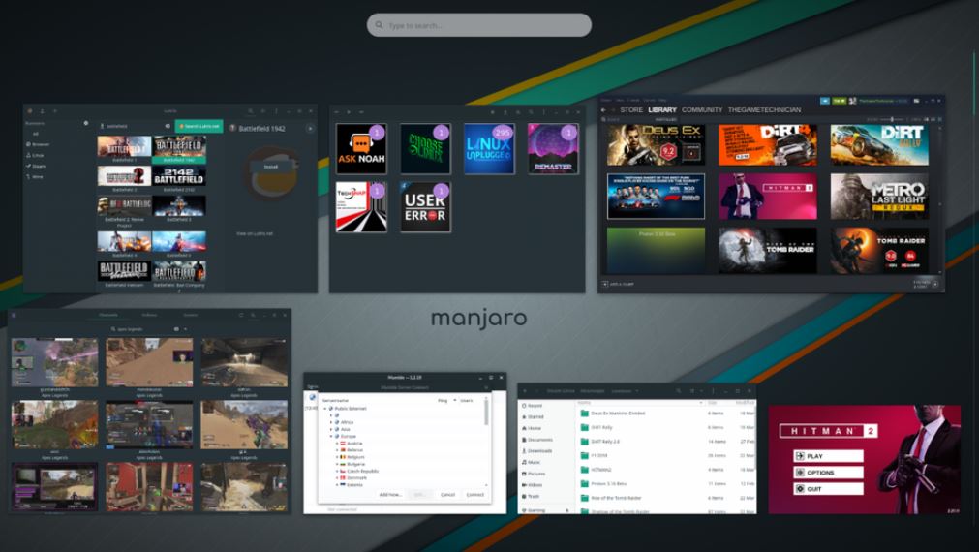Screen dimensions: 979x552
Task: Click Connect in Mumble server dialog
Action: click(475, 495)
